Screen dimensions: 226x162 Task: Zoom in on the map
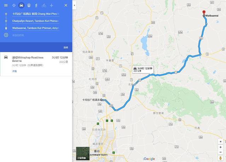pyautogui.click(x=220, y=147)
